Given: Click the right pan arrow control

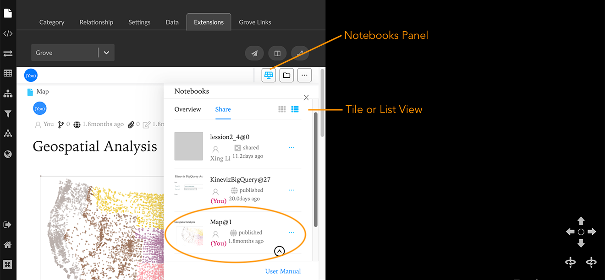Looking at the screenshot, I should point(592,232).
